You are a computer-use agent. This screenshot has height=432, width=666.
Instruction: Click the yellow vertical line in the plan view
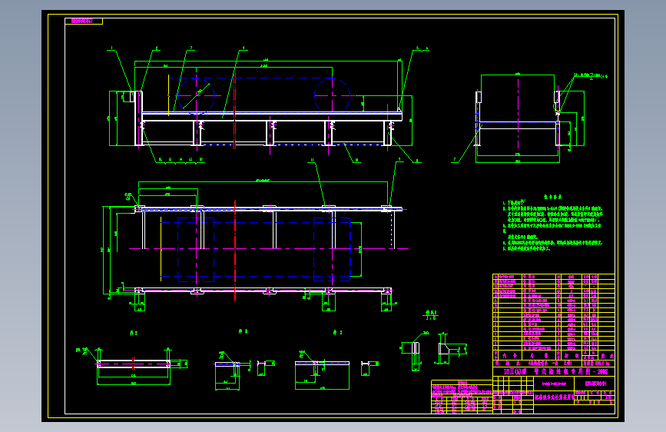pos(161,249)
